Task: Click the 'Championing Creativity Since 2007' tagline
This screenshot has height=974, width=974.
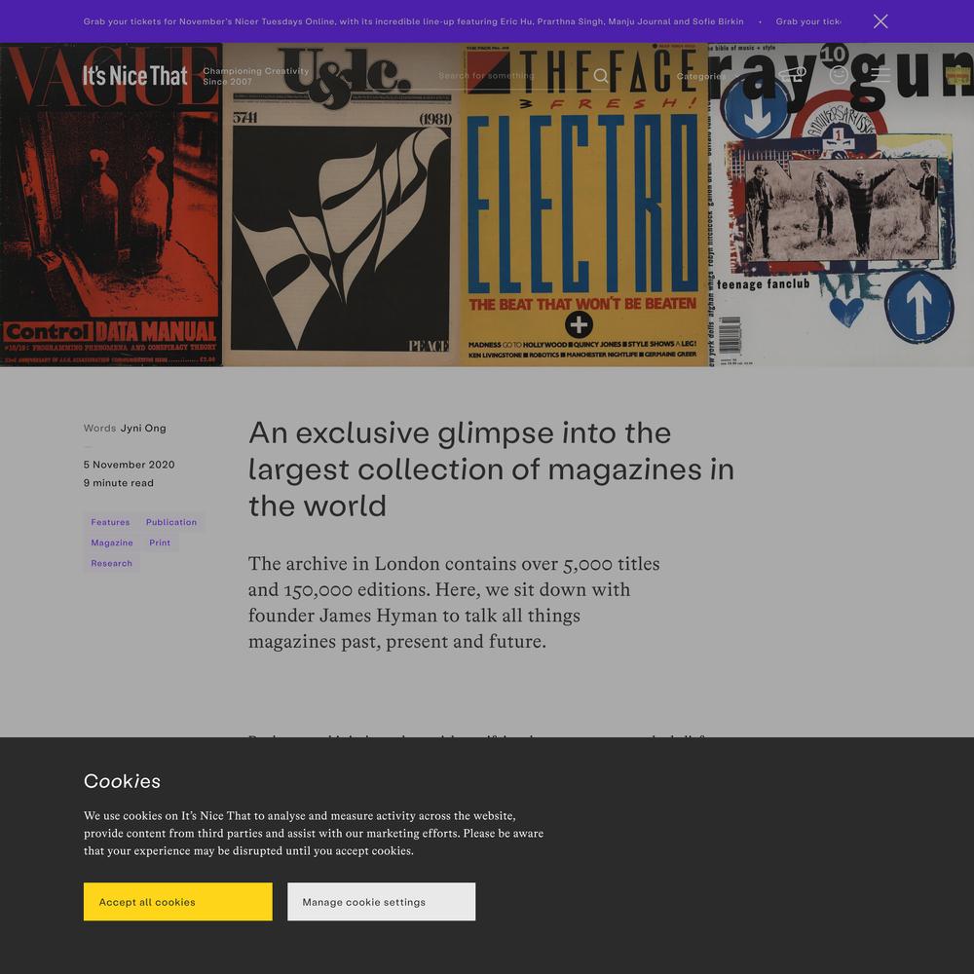Action: 255,76
